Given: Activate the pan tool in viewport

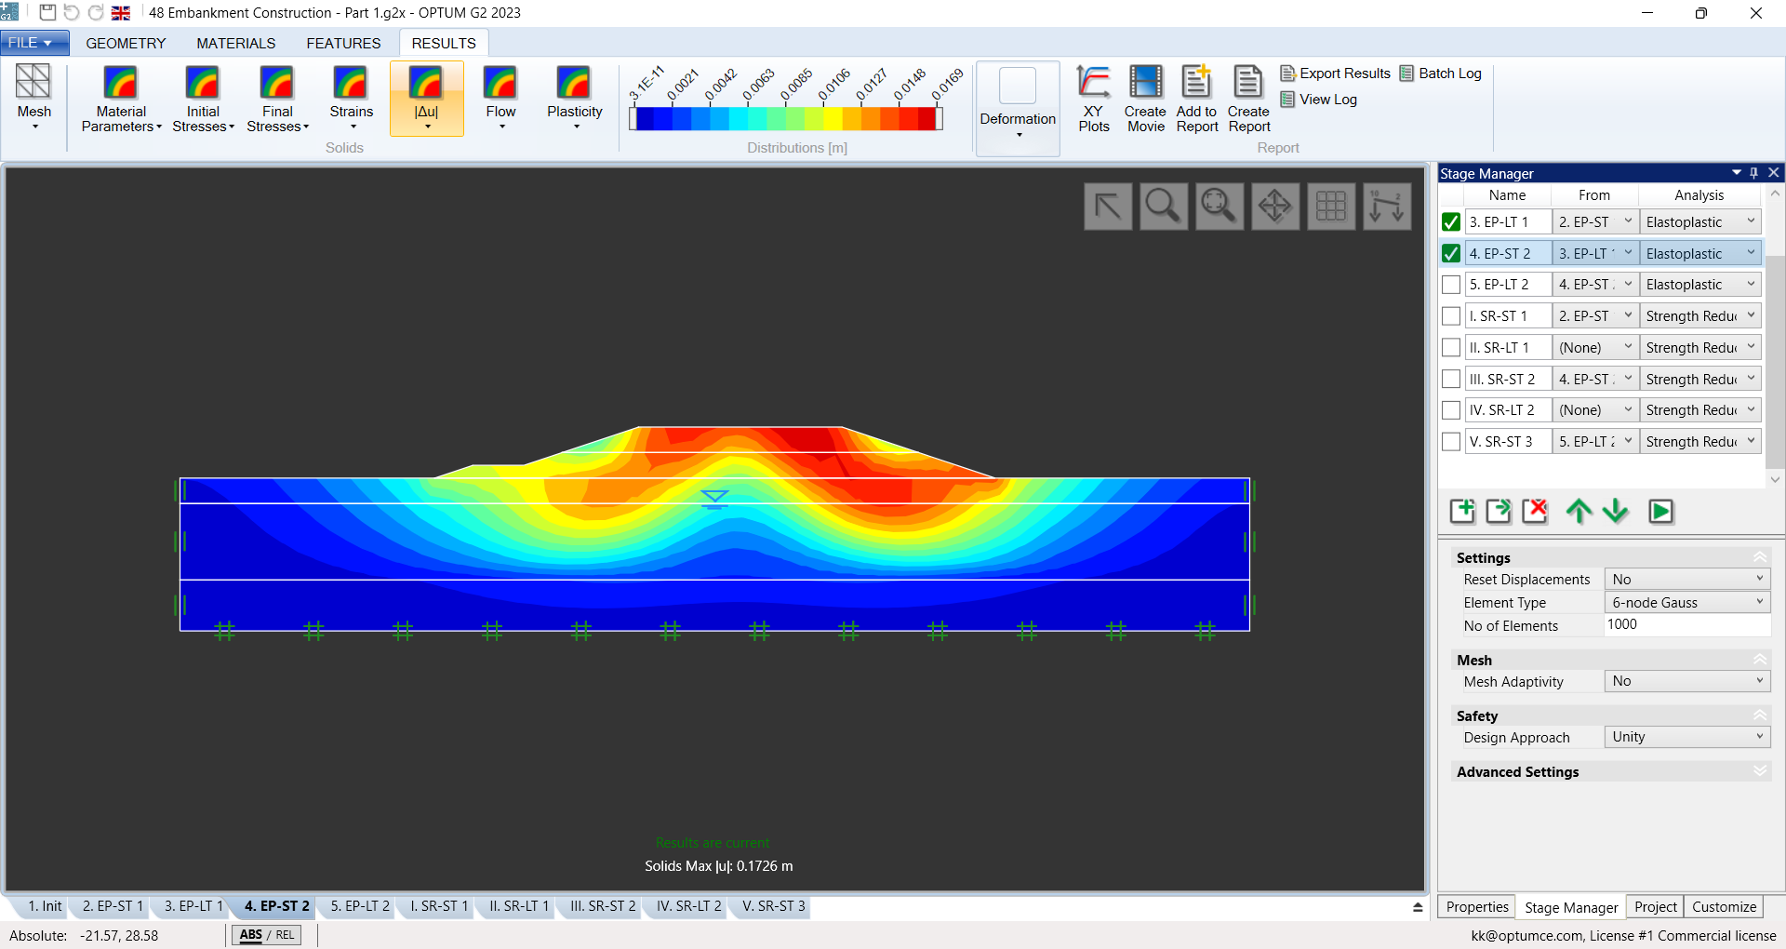Looking at the screenshot, I should click(1275, 206).
